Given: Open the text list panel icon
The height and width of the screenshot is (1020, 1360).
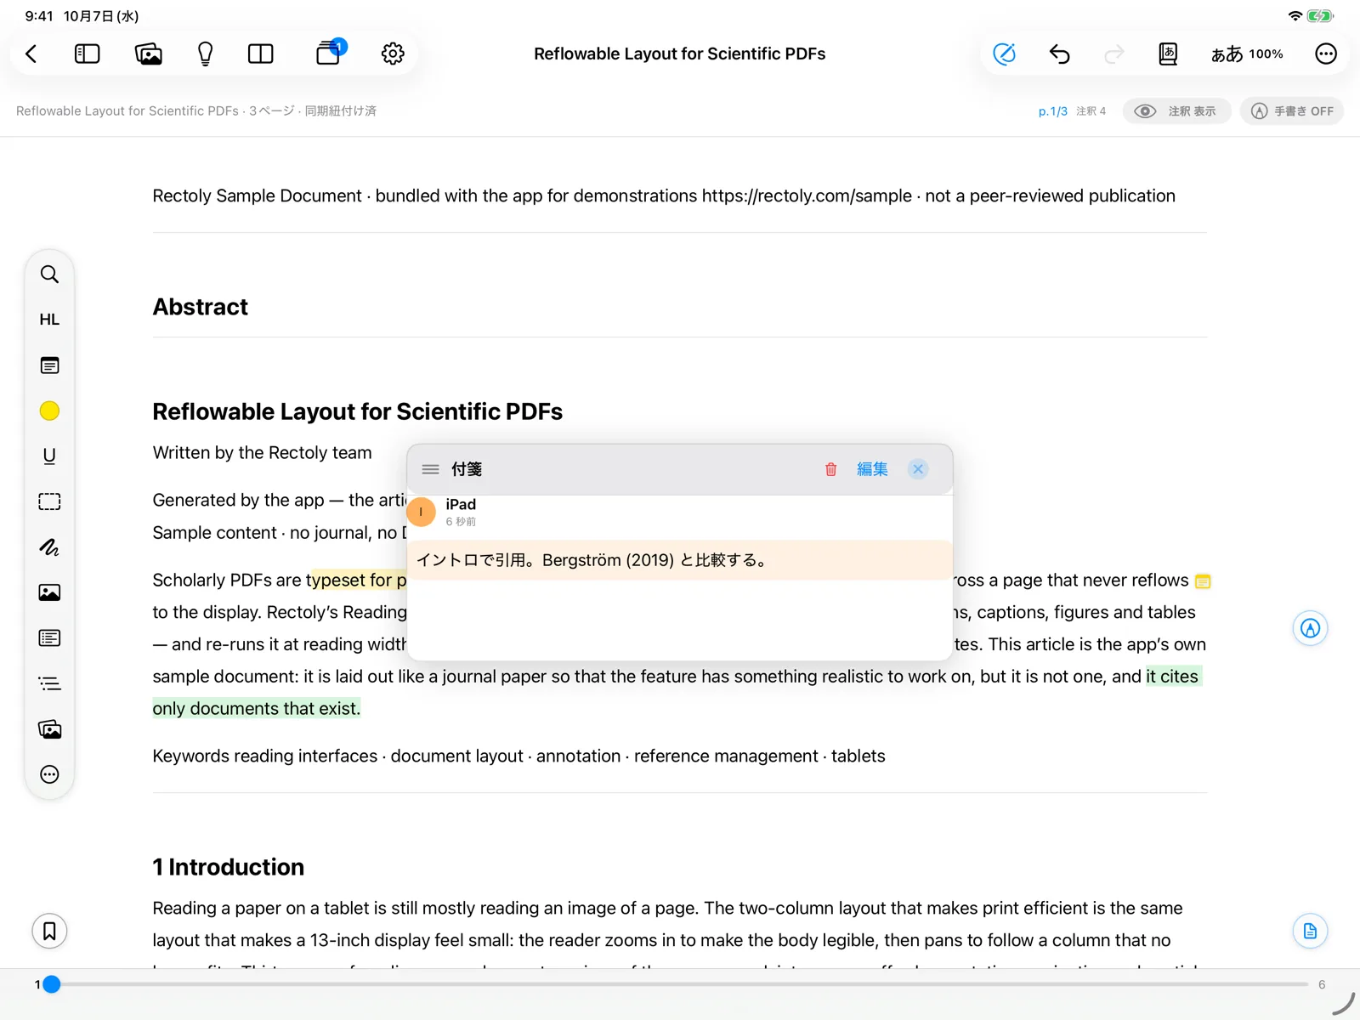Looking at the screenshot, I should 49,638.
